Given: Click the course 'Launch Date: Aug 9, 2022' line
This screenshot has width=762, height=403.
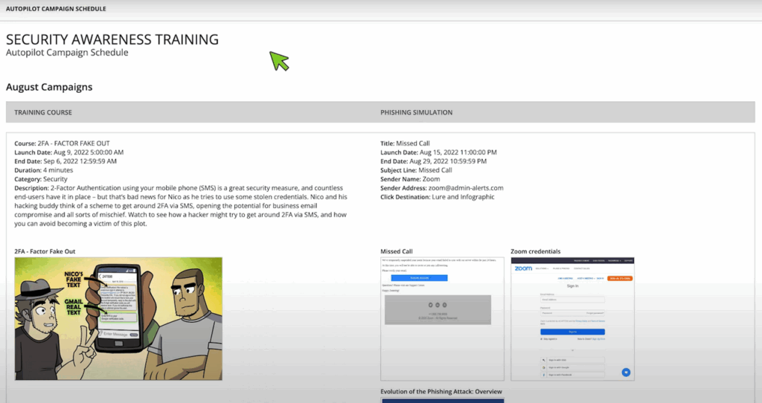Looking at the screenshot, I should pyautogui.click(x=69, y=152).
